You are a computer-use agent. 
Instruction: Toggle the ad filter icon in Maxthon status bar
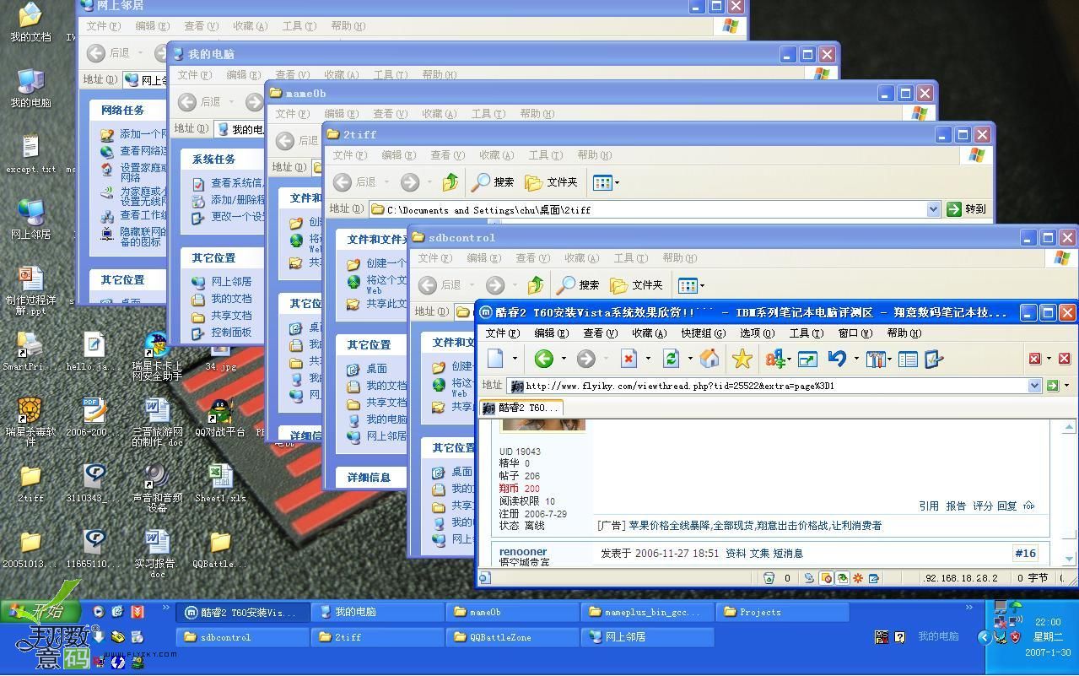click(842, 578)
